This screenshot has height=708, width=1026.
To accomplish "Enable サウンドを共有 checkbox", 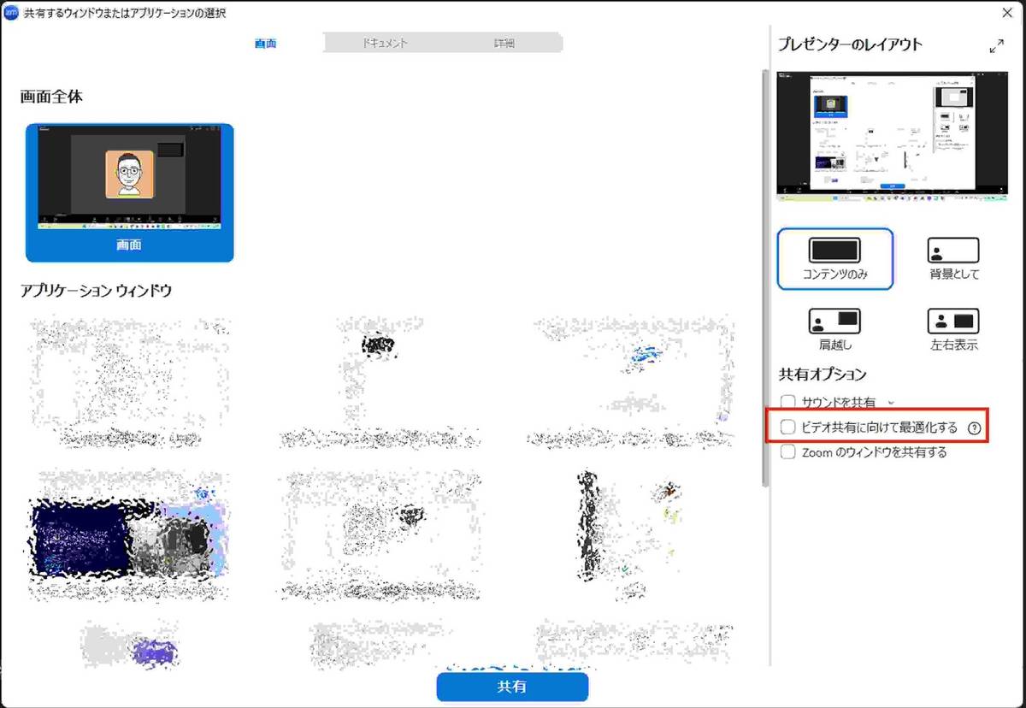I will [x=787, y=400].
